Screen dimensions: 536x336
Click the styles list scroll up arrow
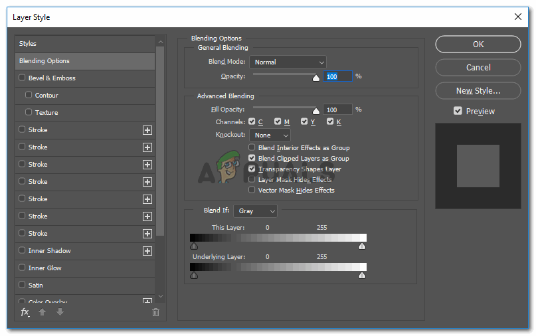[x=161, y=42]
